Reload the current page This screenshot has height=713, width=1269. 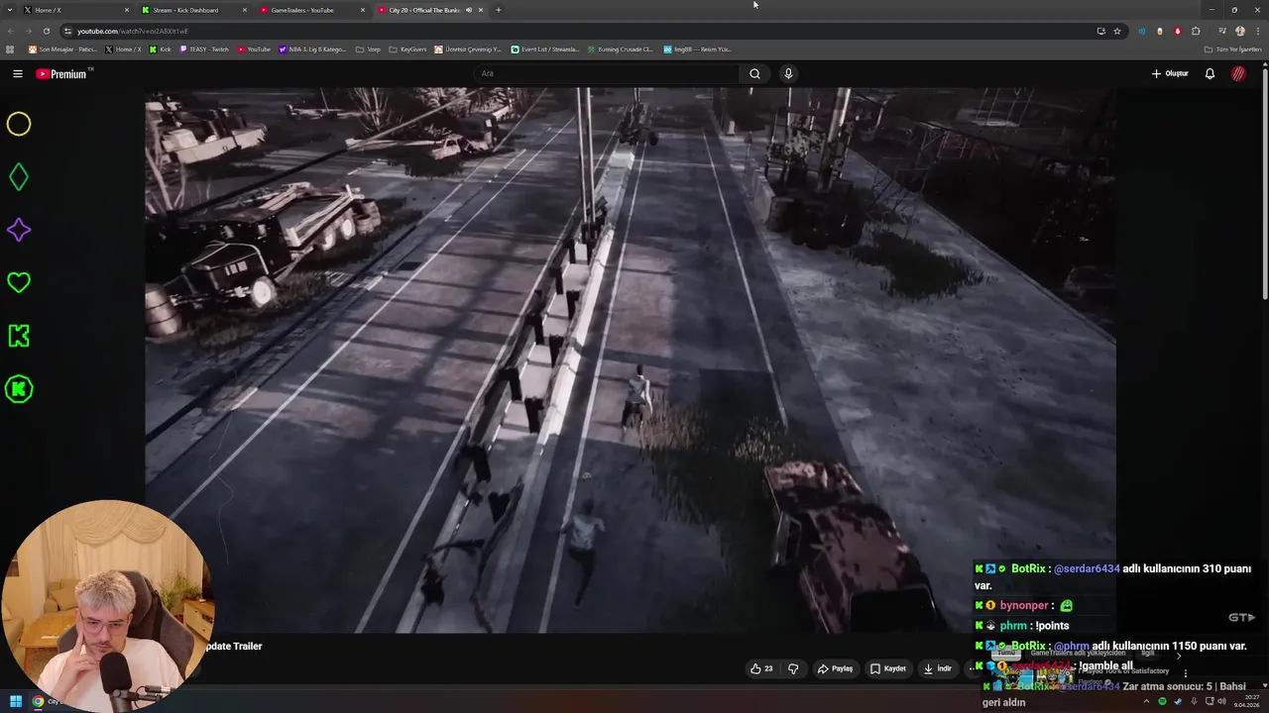[46, 31]
